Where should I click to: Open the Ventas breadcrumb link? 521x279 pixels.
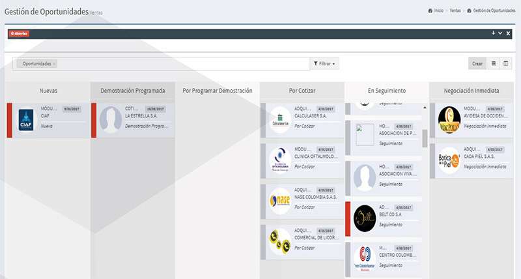coord(455,12)
